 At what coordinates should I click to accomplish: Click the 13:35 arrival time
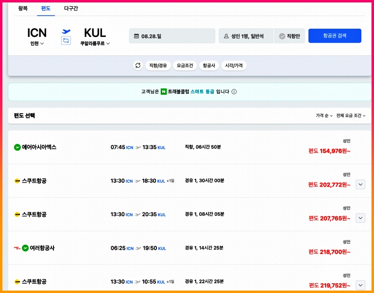point(149,147)
